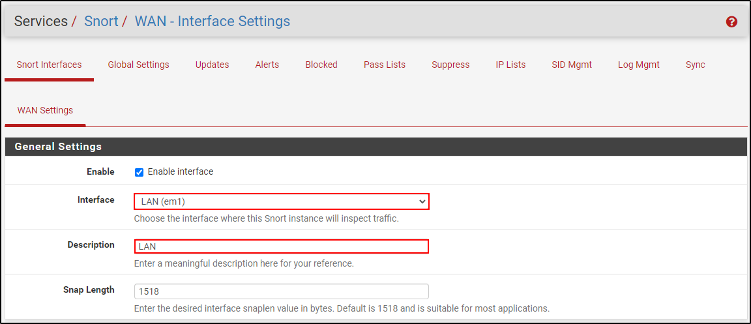Click the 'Choose the interface where this Snort' help text
The image size is (751, 324).
[266, 218]
